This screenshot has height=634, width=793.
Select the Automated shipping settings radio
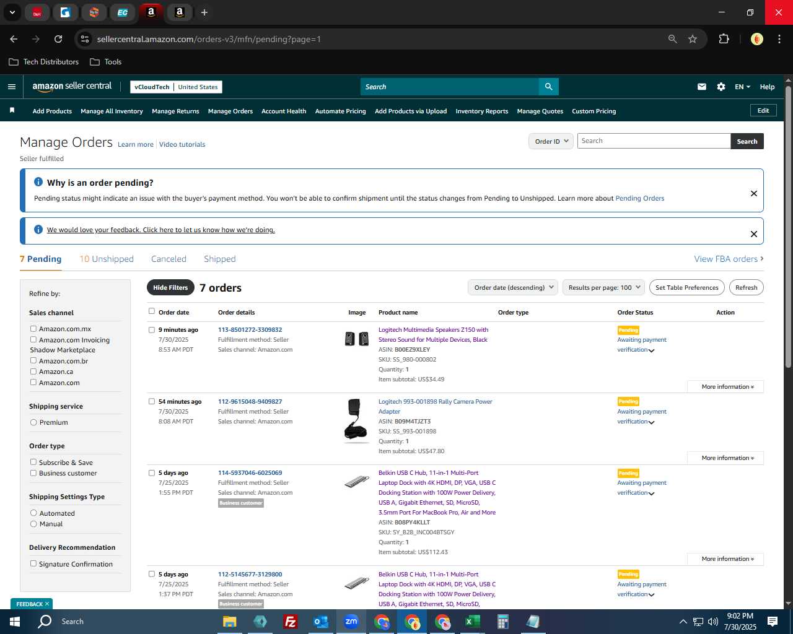pos(33,513)
